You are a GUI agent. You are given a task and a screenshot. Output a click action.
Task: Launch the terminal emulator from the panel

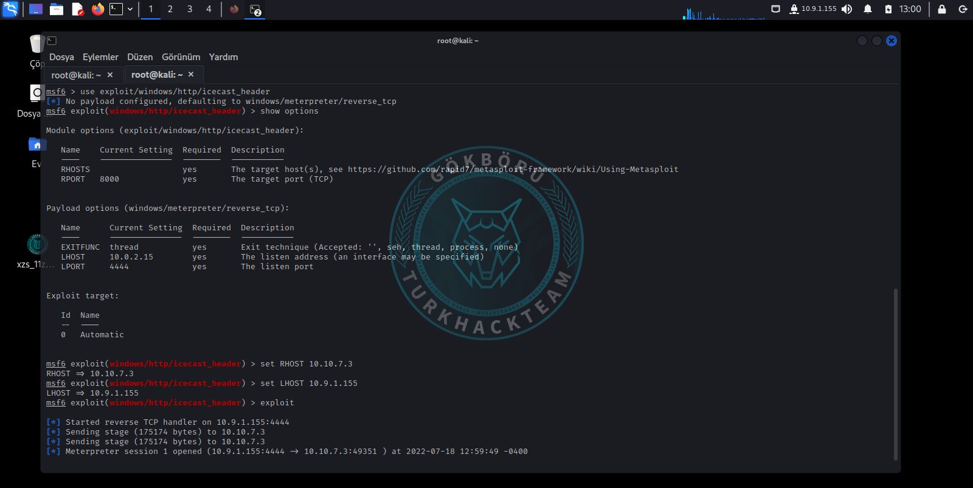pyautogui.click(x=116, y=9)
